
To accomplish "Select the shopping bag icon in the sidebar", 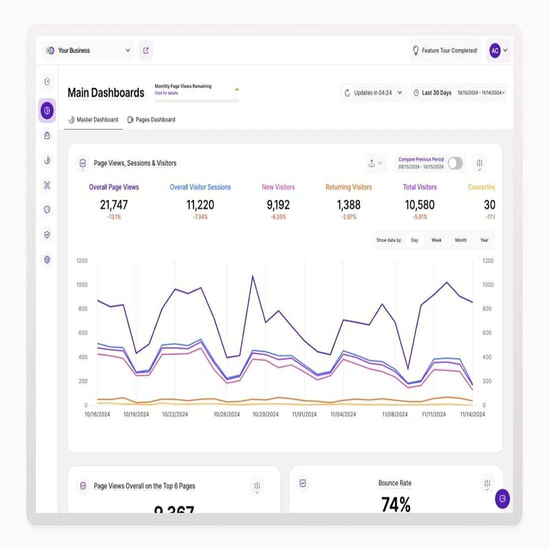I will click(x=46, y=136).
